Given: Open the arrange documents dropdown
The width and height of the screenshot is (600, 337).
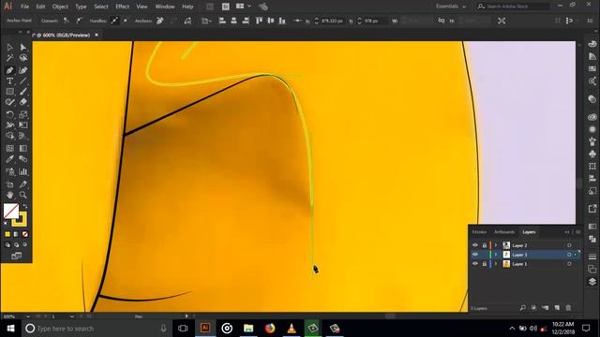Looking at the screenshot, I should 244,7.
